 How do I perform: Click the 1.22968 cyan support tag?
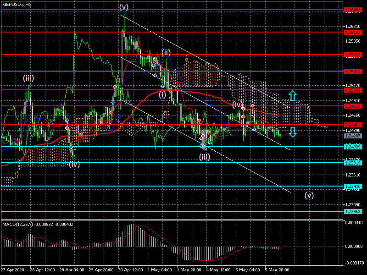[353, 212]
